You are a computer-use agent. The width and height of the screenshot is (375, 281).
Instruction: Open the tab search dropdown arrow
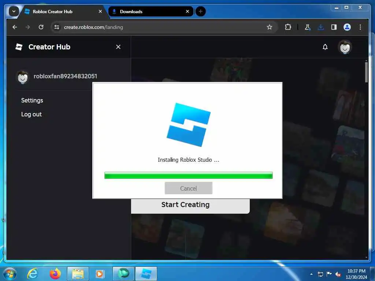tap(14, 11)
